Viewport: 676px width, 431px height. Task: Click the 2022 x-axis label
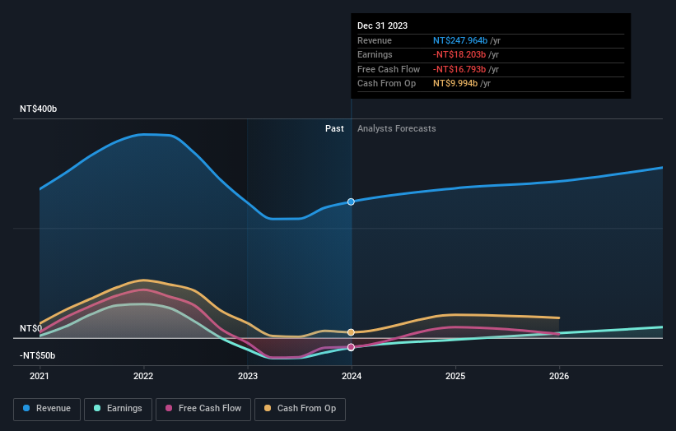point(143,376)
